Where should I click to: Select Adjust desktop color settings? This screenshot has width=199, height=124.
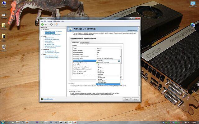pos(52,39)
